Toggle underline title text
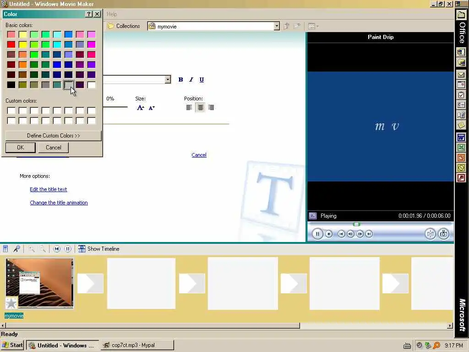Viewport: 469px width, 352px height. point(202,80)
